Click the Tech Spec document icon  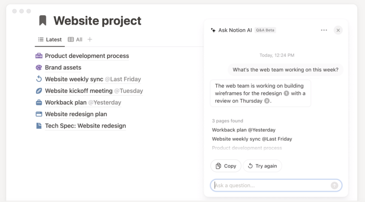click(39, 126)
